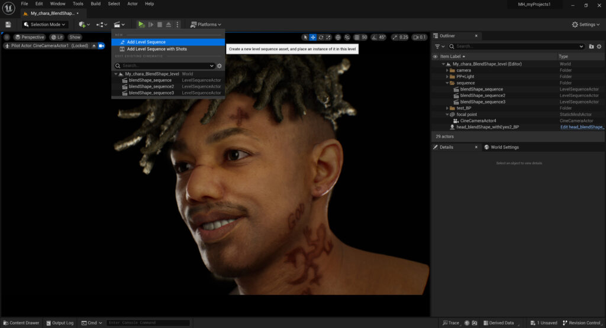Open the Selection Mode dropdown

point(45,24)
